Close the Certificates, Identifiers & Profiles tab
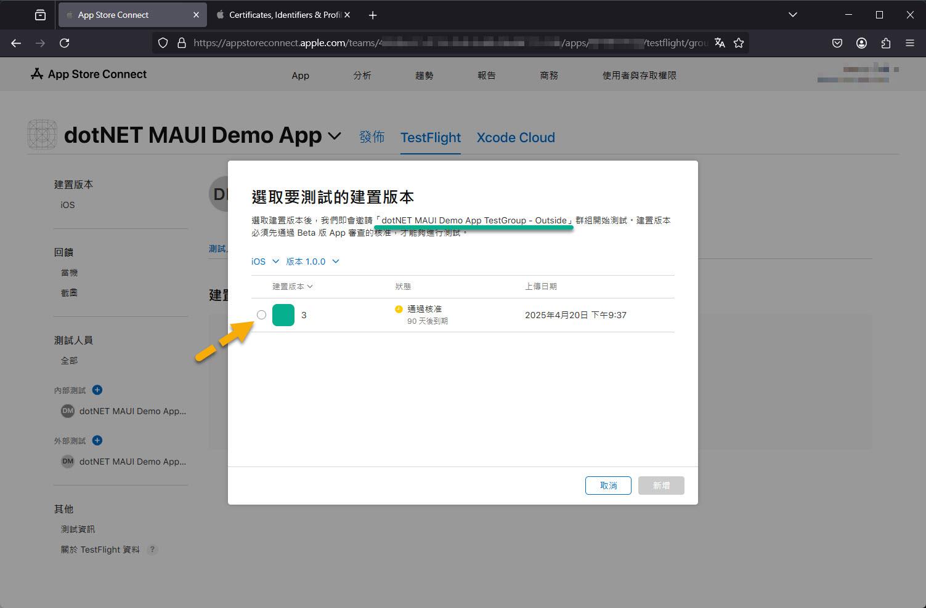Image resolution: width=926 pixels, height=608 pixels. [x=347, y=15]
